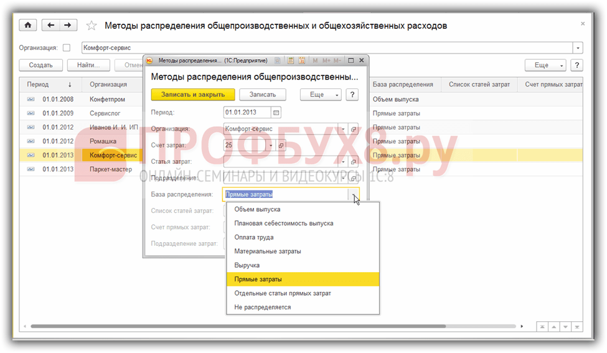The image size is (607, 353).
Task: Click the record icon for Ромашка row
Action: click(x=31, y=141)
